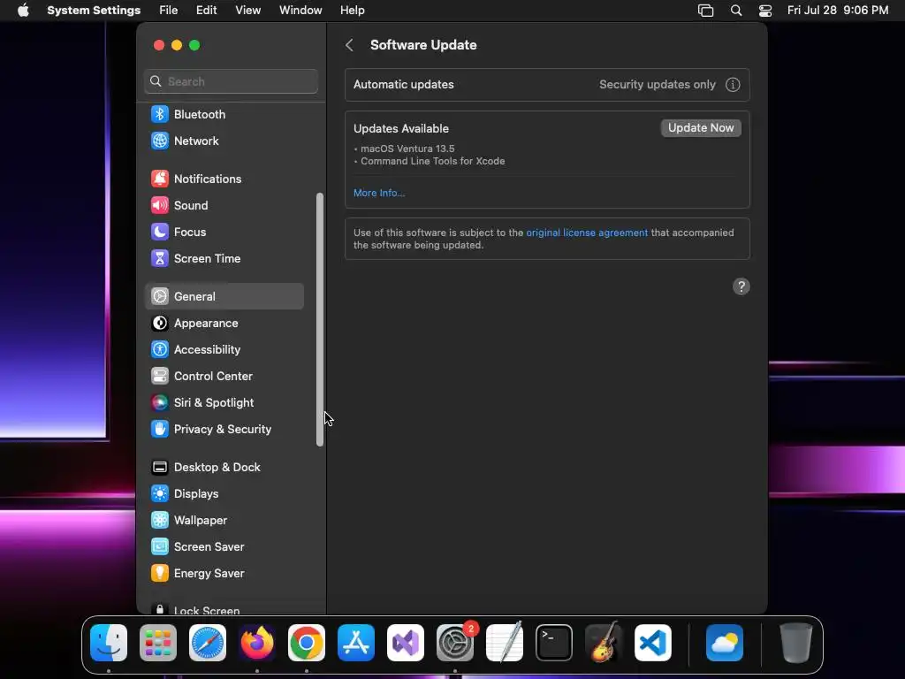Open Control Center settings

pyautogui.click(x=224, y=377)
